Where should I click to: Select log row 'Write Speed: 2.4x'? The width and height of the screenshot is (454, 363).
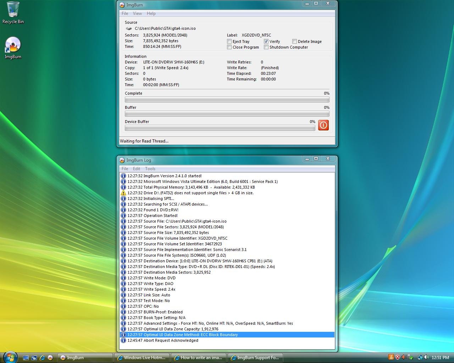227,289
